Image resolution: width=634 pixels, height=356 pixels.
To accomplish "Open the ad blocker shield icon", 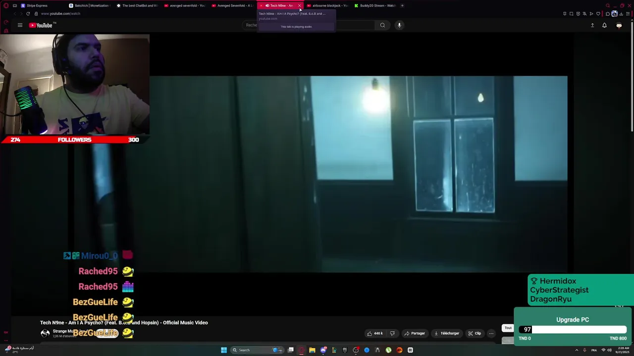I will click(x=578, y=14).
